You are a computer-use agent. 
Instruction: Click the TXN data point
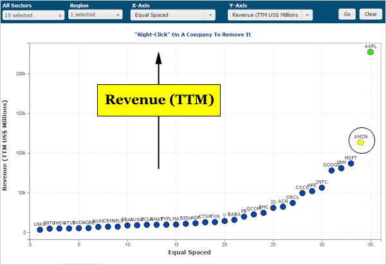coord(215,222)
